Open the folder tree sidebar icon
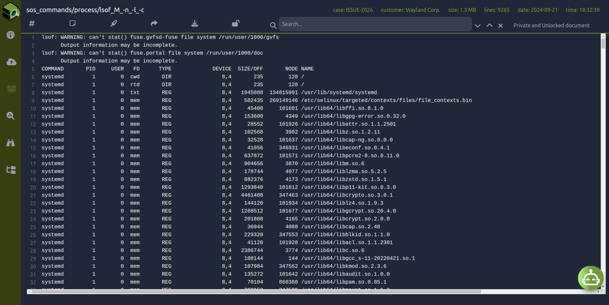Screen dimensions: 609x305 11,170
